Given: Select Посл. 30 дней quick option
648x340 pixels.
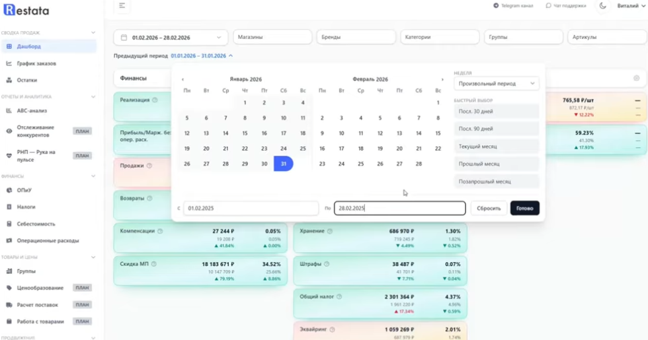Looking at the screenshot, I should pos(497,112).
